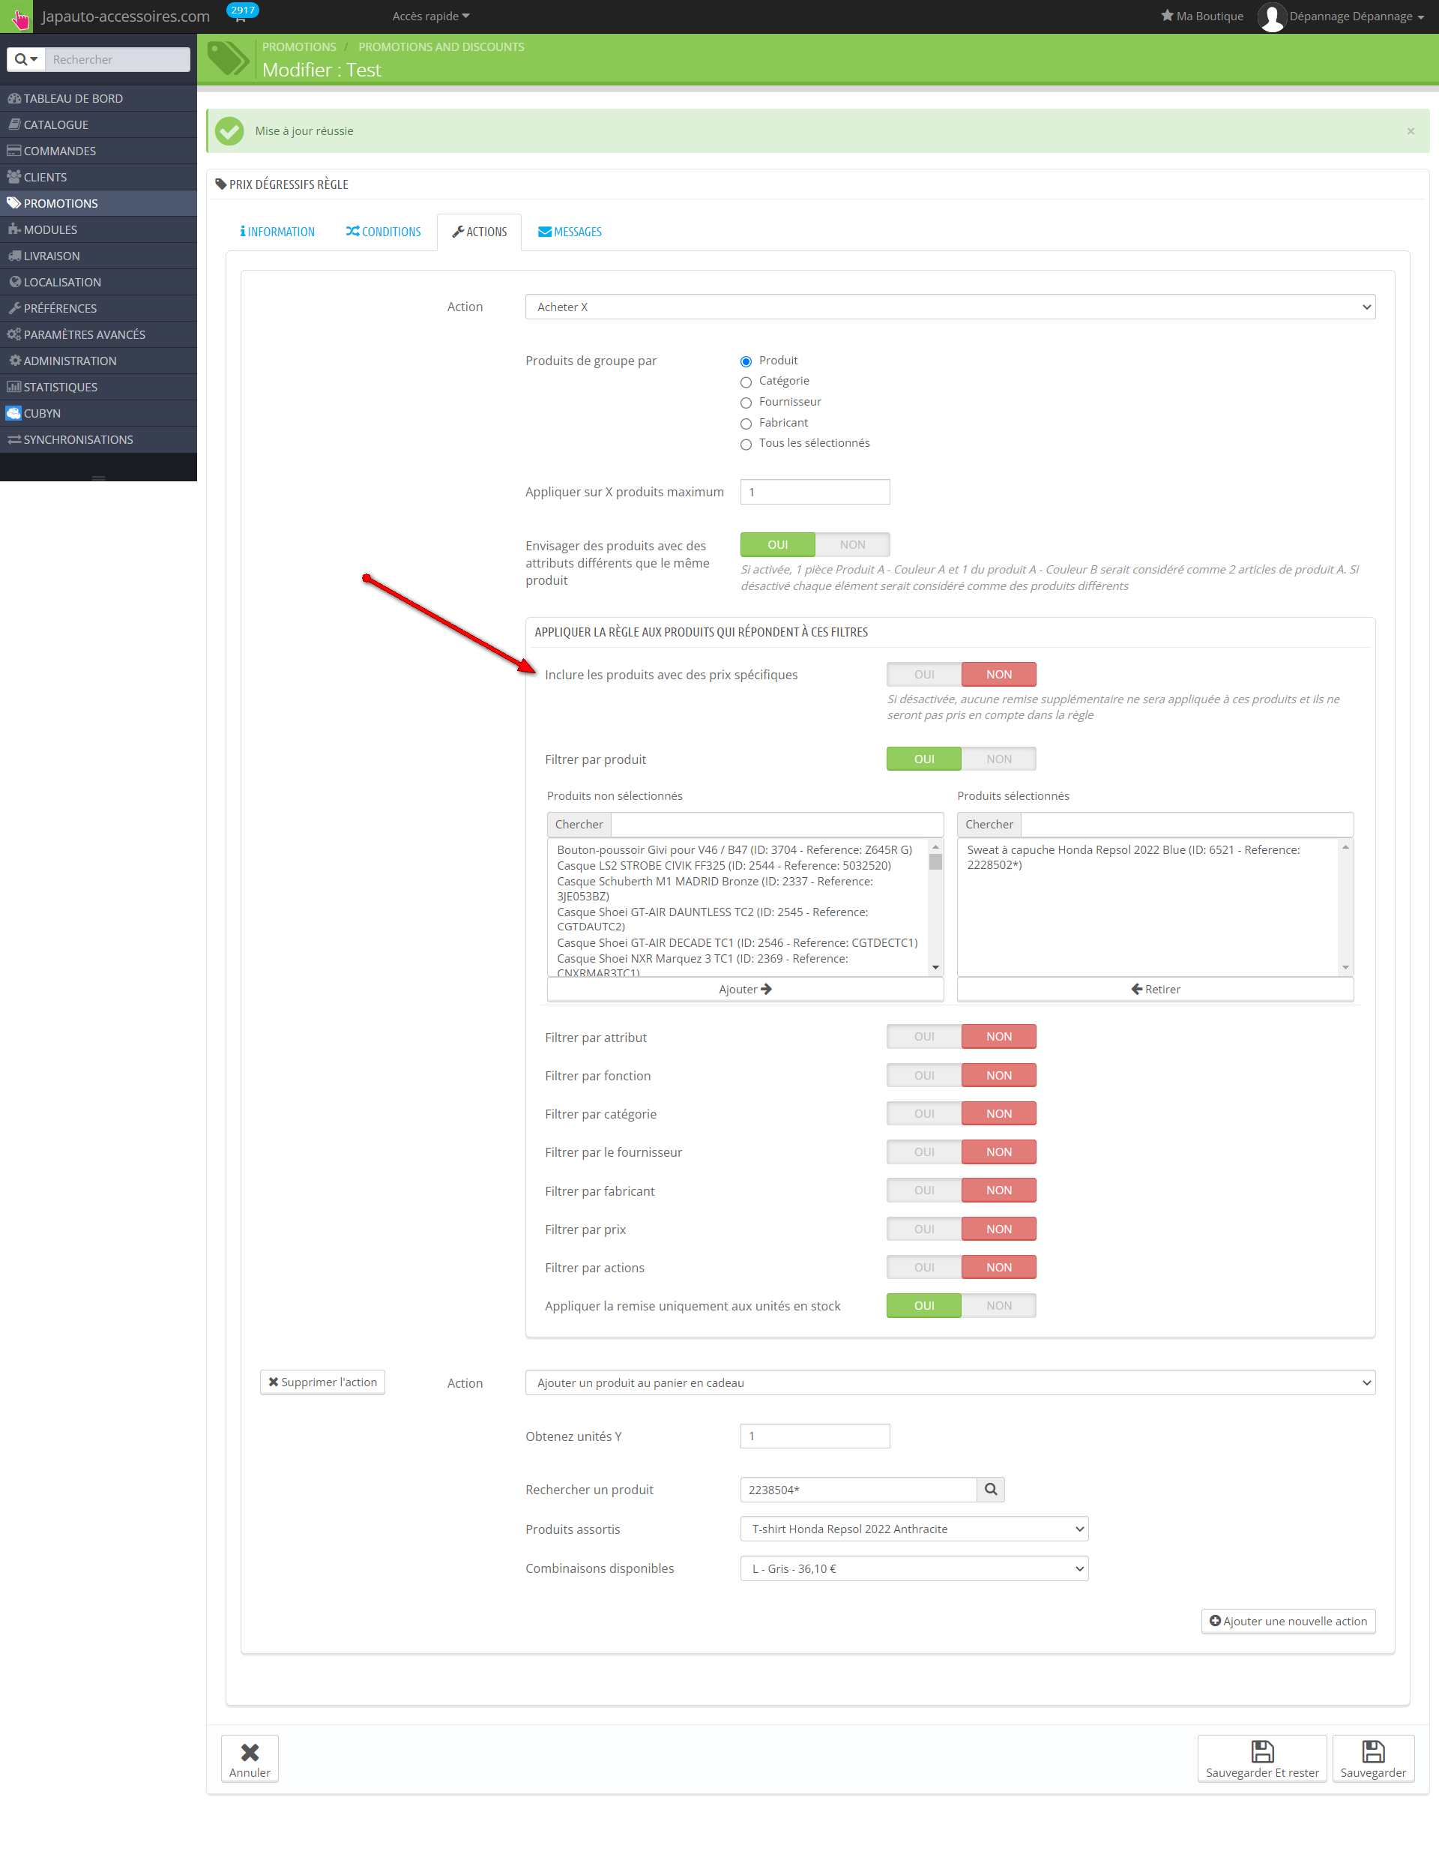Switch to the Conditions tab
Image resolution: width=1439 pixels, height=1869 pixels.
pos(383,232)
